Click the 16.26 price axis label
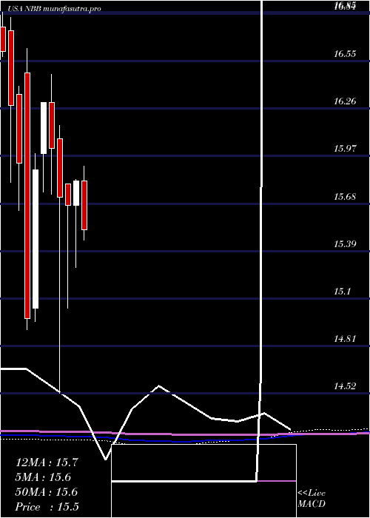 345,101
